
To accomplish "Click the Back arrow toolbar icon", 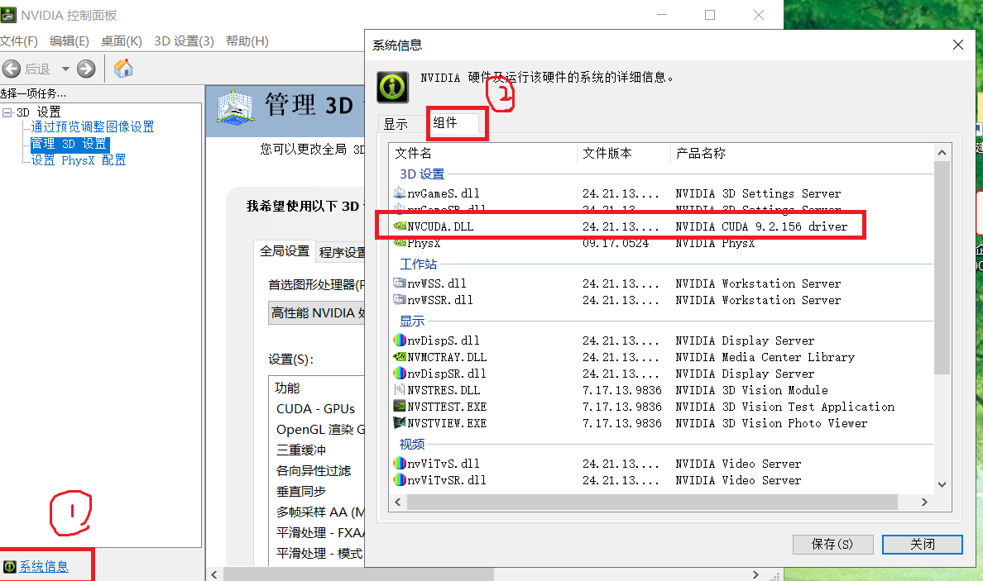I will (x=12, y=69).
